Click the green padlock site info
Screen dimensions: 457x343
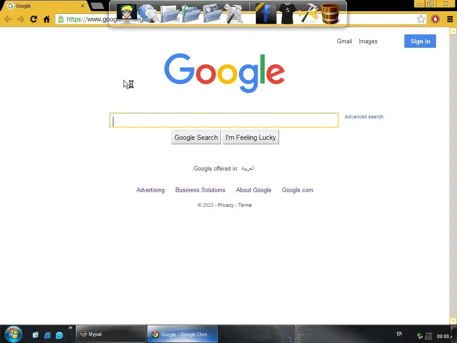tap(61, 19)
